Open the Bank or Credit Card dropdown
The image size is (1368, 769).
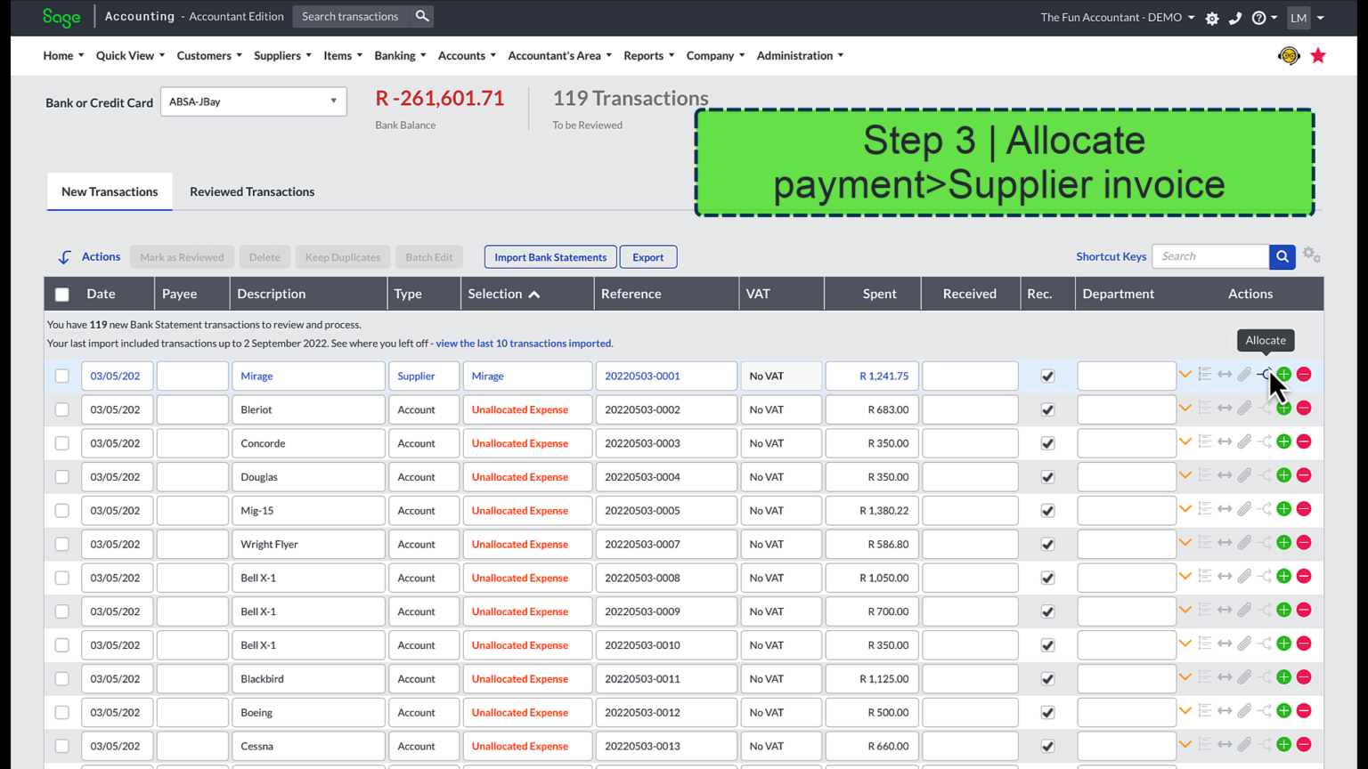[253, 101]
